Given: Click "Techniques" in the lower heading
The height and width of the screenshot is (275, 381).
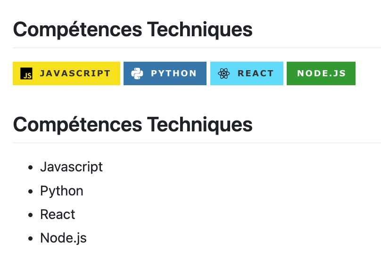Looking at the screenshot, I should tap(199, 125).
